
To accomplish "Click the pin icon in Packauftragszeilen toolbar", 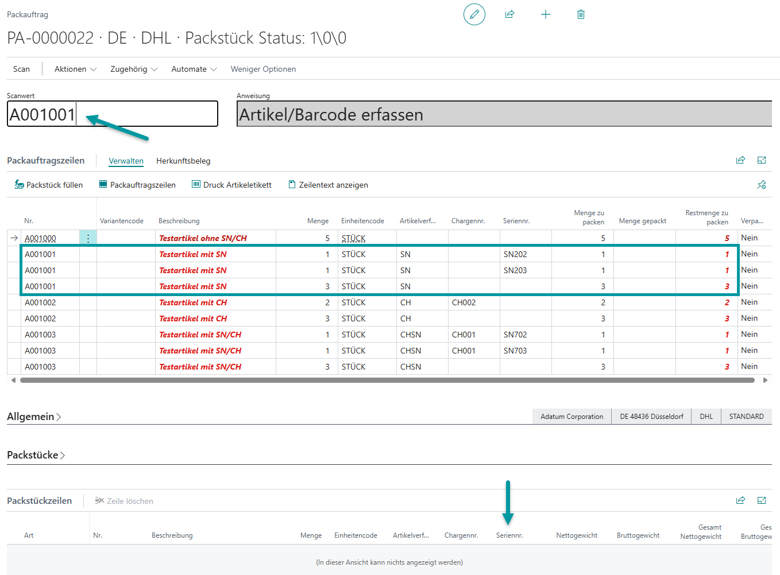I will 762,185.
